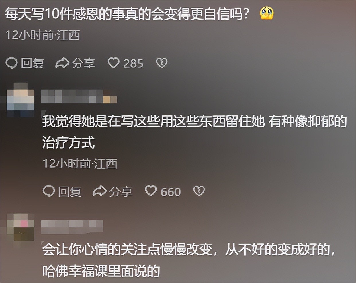The height and width of the screenshot is (283, 356).
Task: Like the comment with 660 likes
Action: click(151, 191)
